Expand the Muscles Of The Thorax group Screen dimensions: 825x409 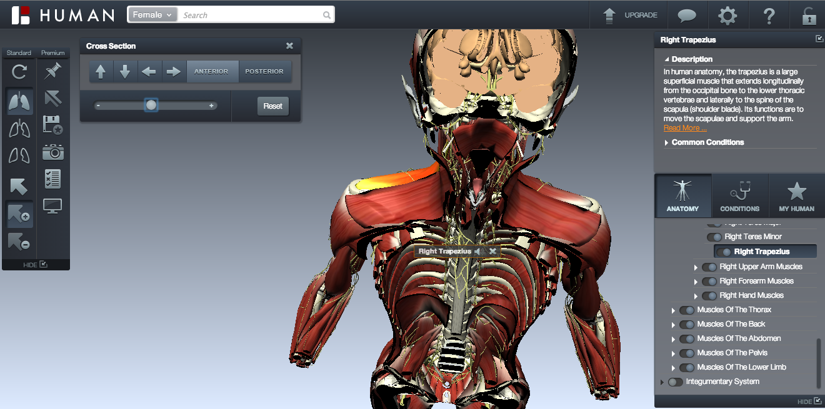point(673,310)
